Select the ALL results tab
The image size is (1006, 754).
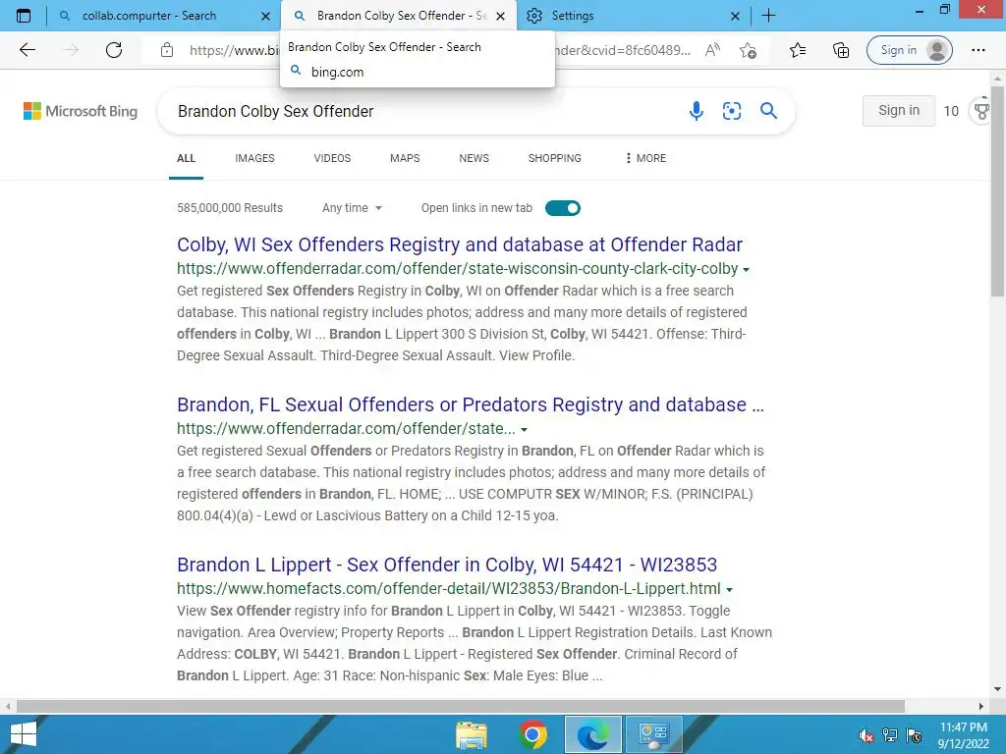pos(186,158)
